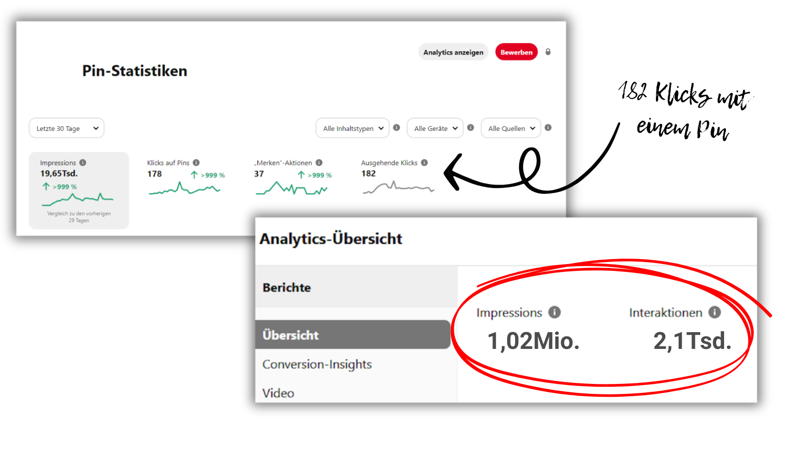This screenshot has width=810, height=456.
Task: Select the Merken-Aktionen 37 metric
Action: (x=293, y=177)
